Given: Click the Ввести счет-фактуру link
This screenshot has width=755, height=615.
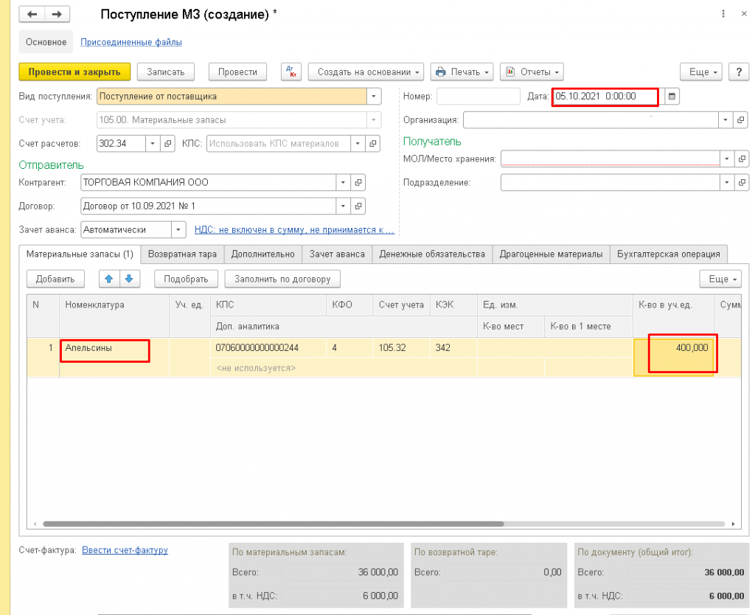Looking at the screenshot, I should 125,550.
